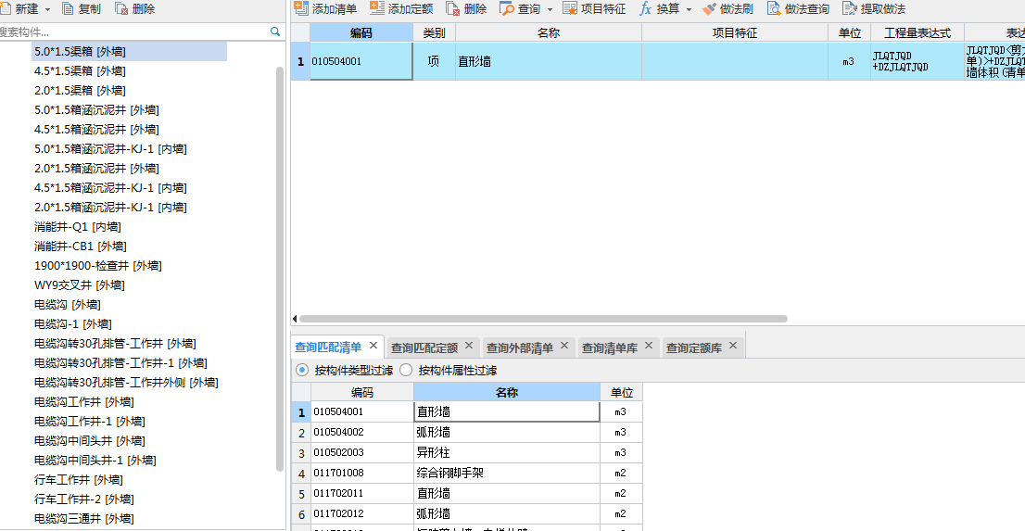This screenshot has width=1025, height=531.
Task: Select 4.5*1.5渠箱 [外墙] component
Action: click(x=80, y=71)
